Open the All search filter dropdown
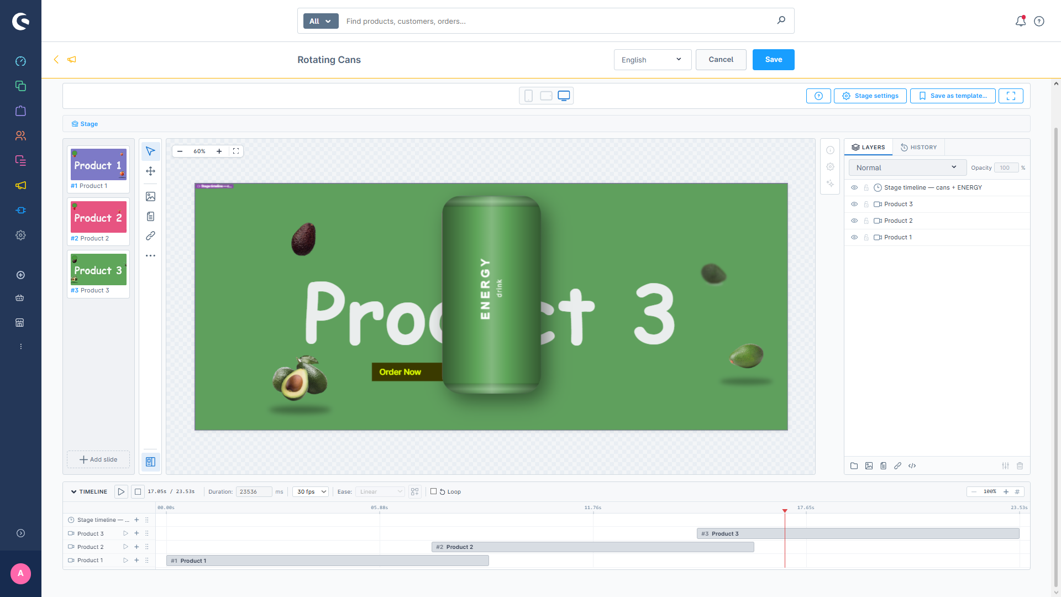The width and height of the screenshot is (1061, 597). pyautogui.click(x=321, y=21)
